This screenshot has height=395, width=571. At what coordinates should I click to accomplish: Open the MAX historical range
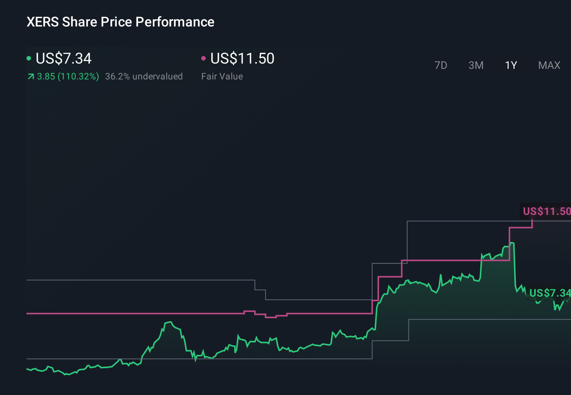point(549,65)
